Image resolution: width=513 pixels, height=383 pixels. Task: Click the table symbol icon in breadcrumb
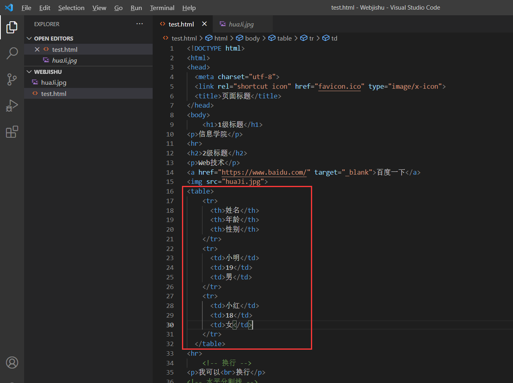[x=272, y=38]
